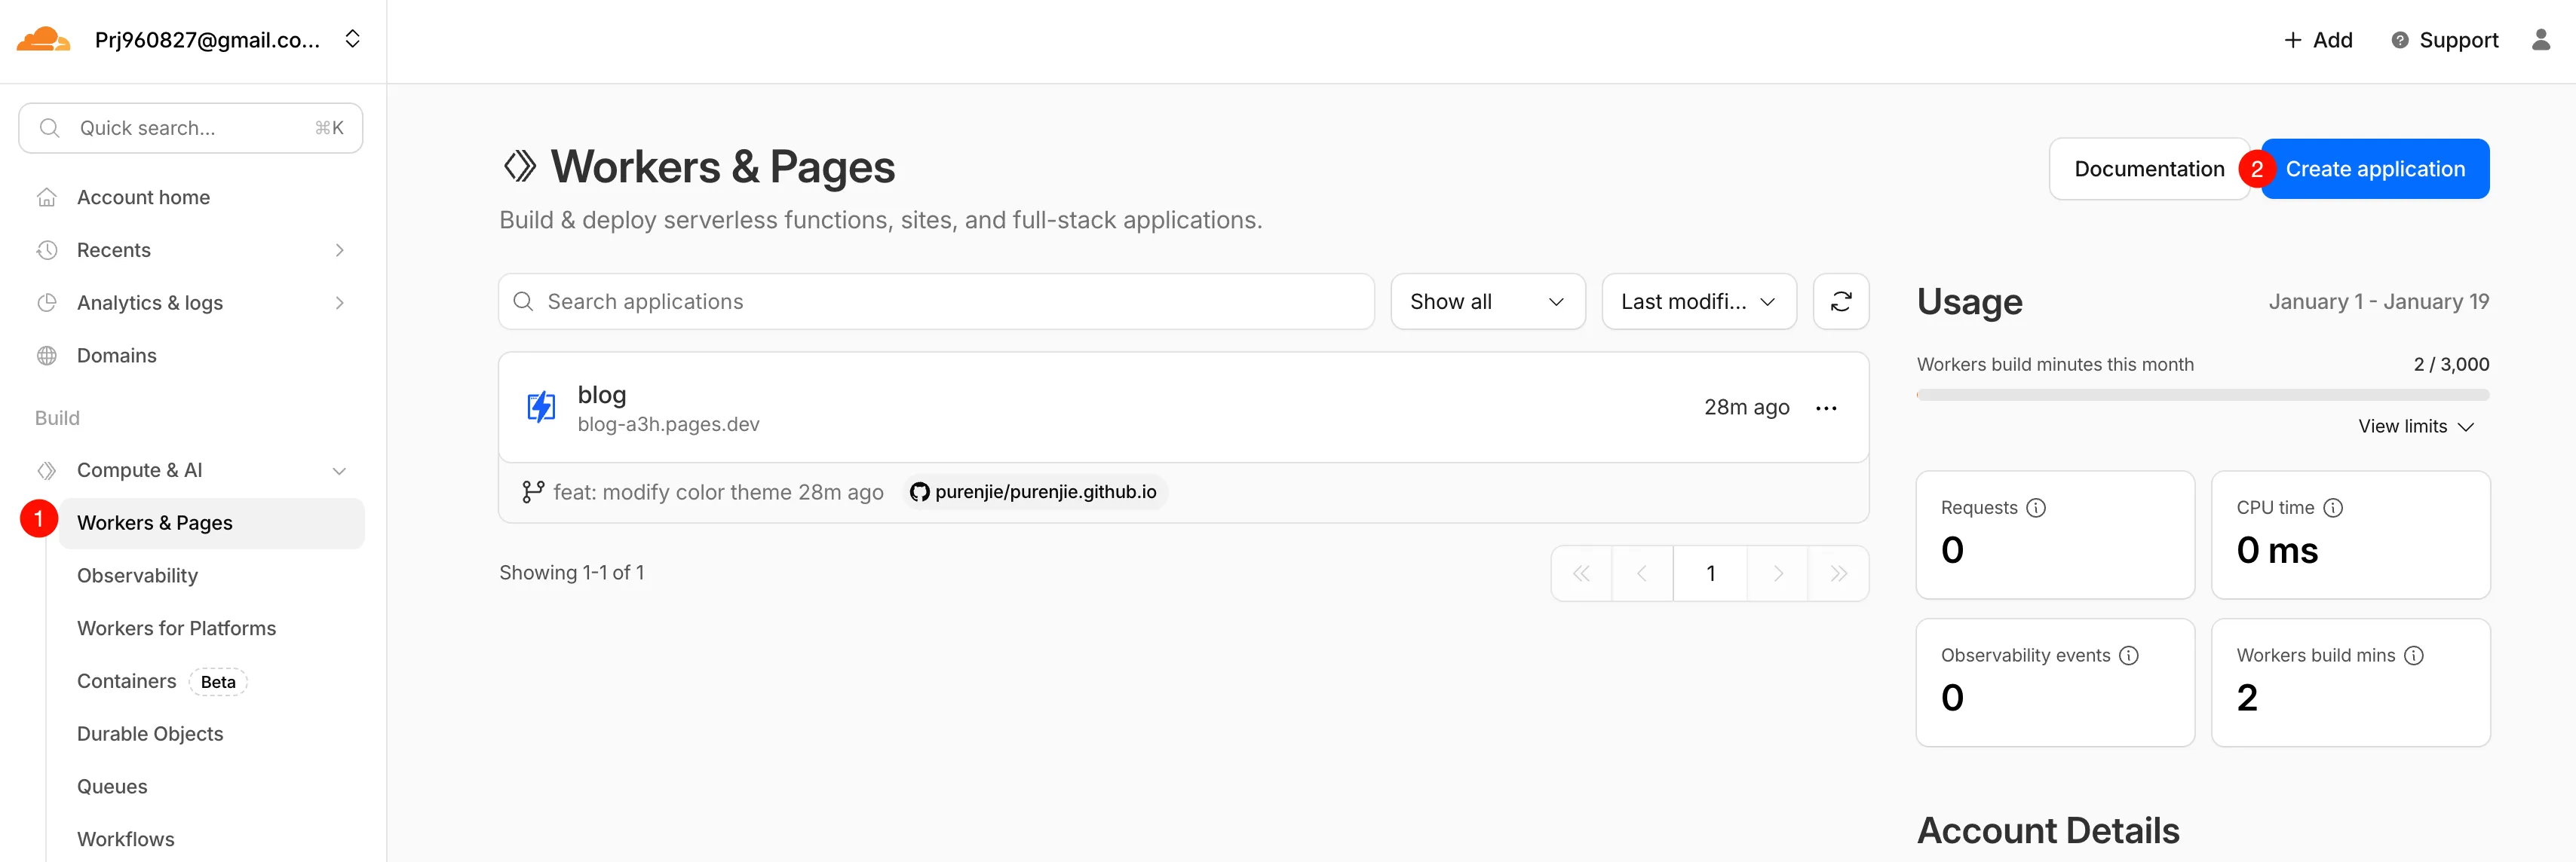Click the refresh applications list icon

[x=1840, y=301]
